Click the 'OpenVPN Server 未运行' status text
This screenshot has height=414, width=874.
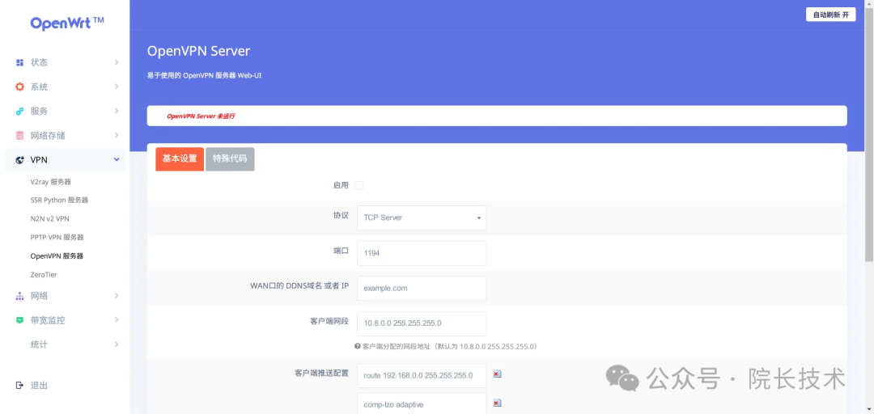click(x=201, y=116)
